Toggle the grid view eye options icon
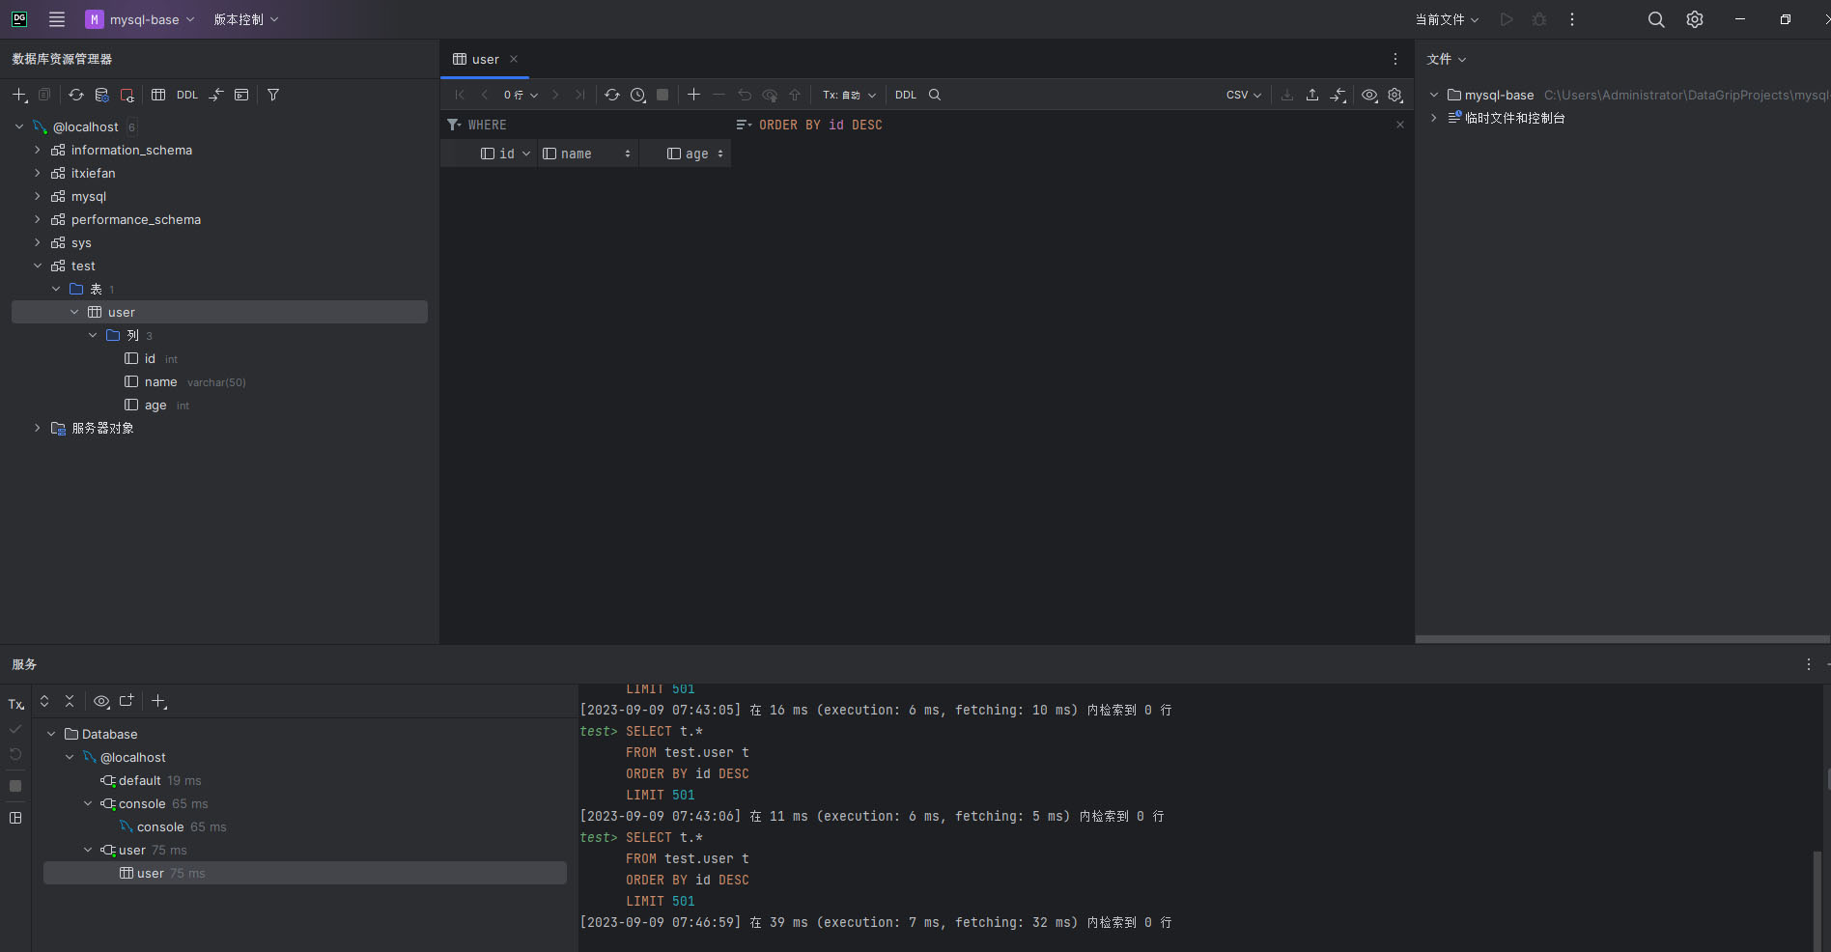Image resolution: width=1831 pixels, height=952 pixels. (x=1369, y=95)
